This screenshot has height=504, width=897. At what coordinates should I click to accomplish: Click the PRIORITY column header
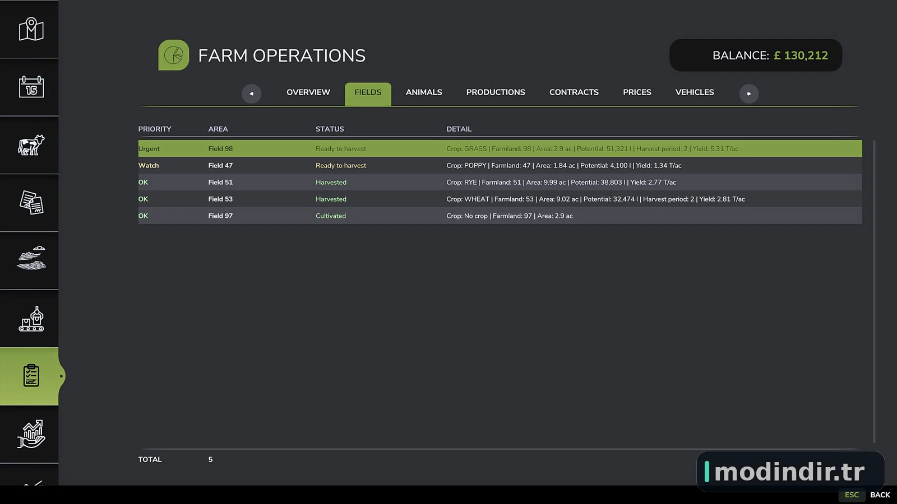pyautogui.click(x=155, y=129)
